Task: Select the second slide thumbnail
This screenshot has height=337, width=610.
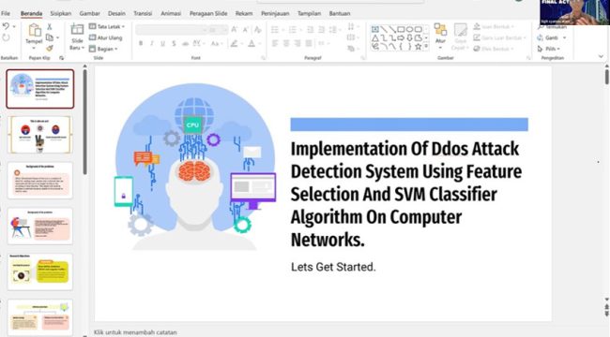Action: point(40,135)
